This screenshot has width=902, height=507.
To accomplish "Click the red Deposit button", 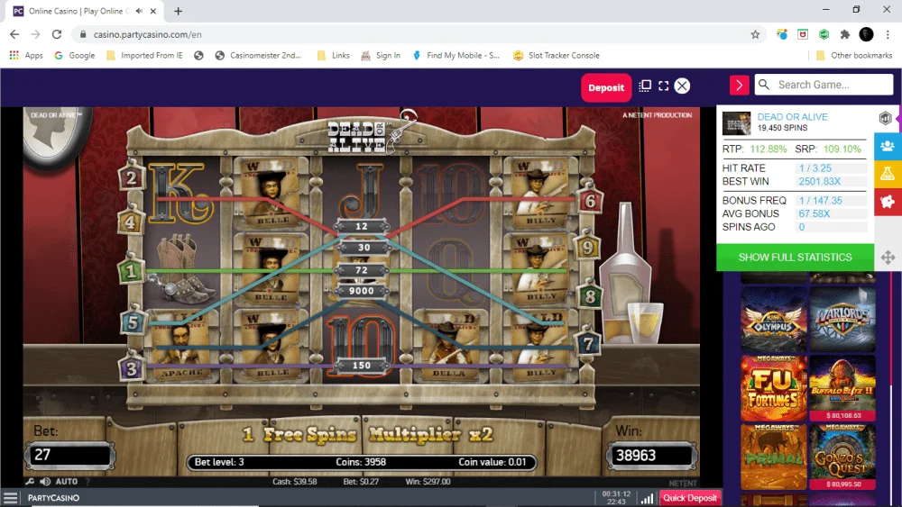I will point(606,88).
